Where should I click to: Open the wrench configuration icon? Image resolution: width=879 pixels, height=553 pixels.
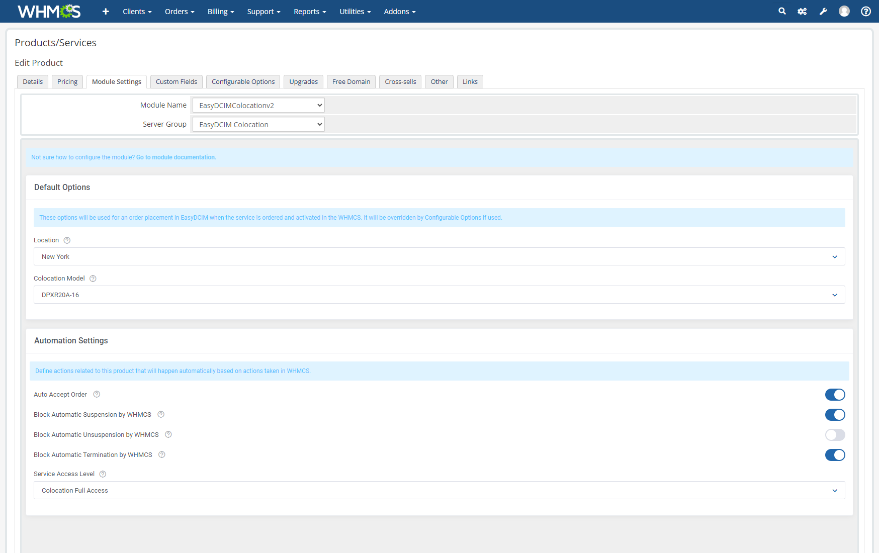(x=823, y=11)
